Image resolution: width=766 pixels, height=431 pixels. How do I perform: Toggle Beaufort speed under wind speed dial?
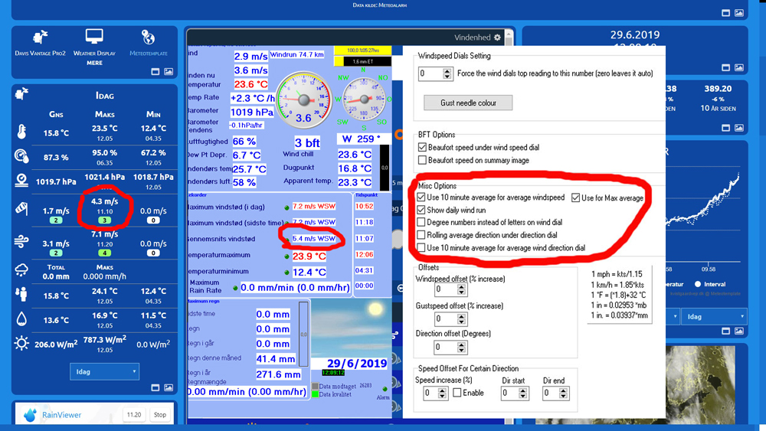coord(423,148)
